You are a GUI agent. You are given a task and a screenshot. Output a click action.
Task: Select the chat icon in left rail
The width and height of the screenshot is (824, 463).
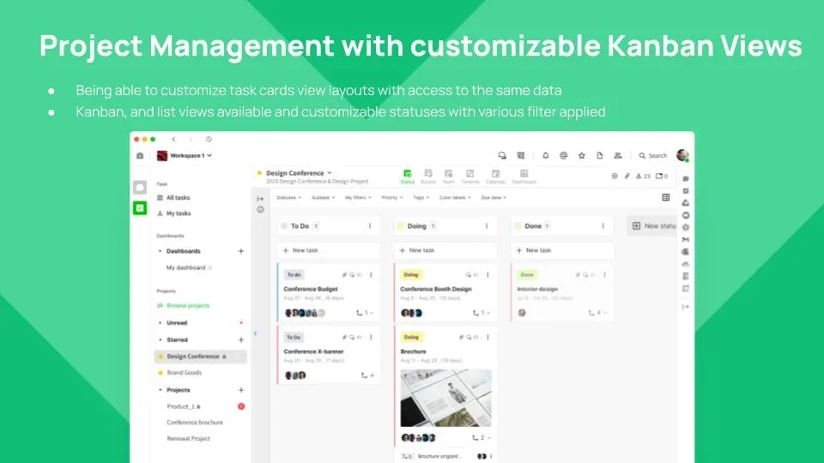click(140, 188)
